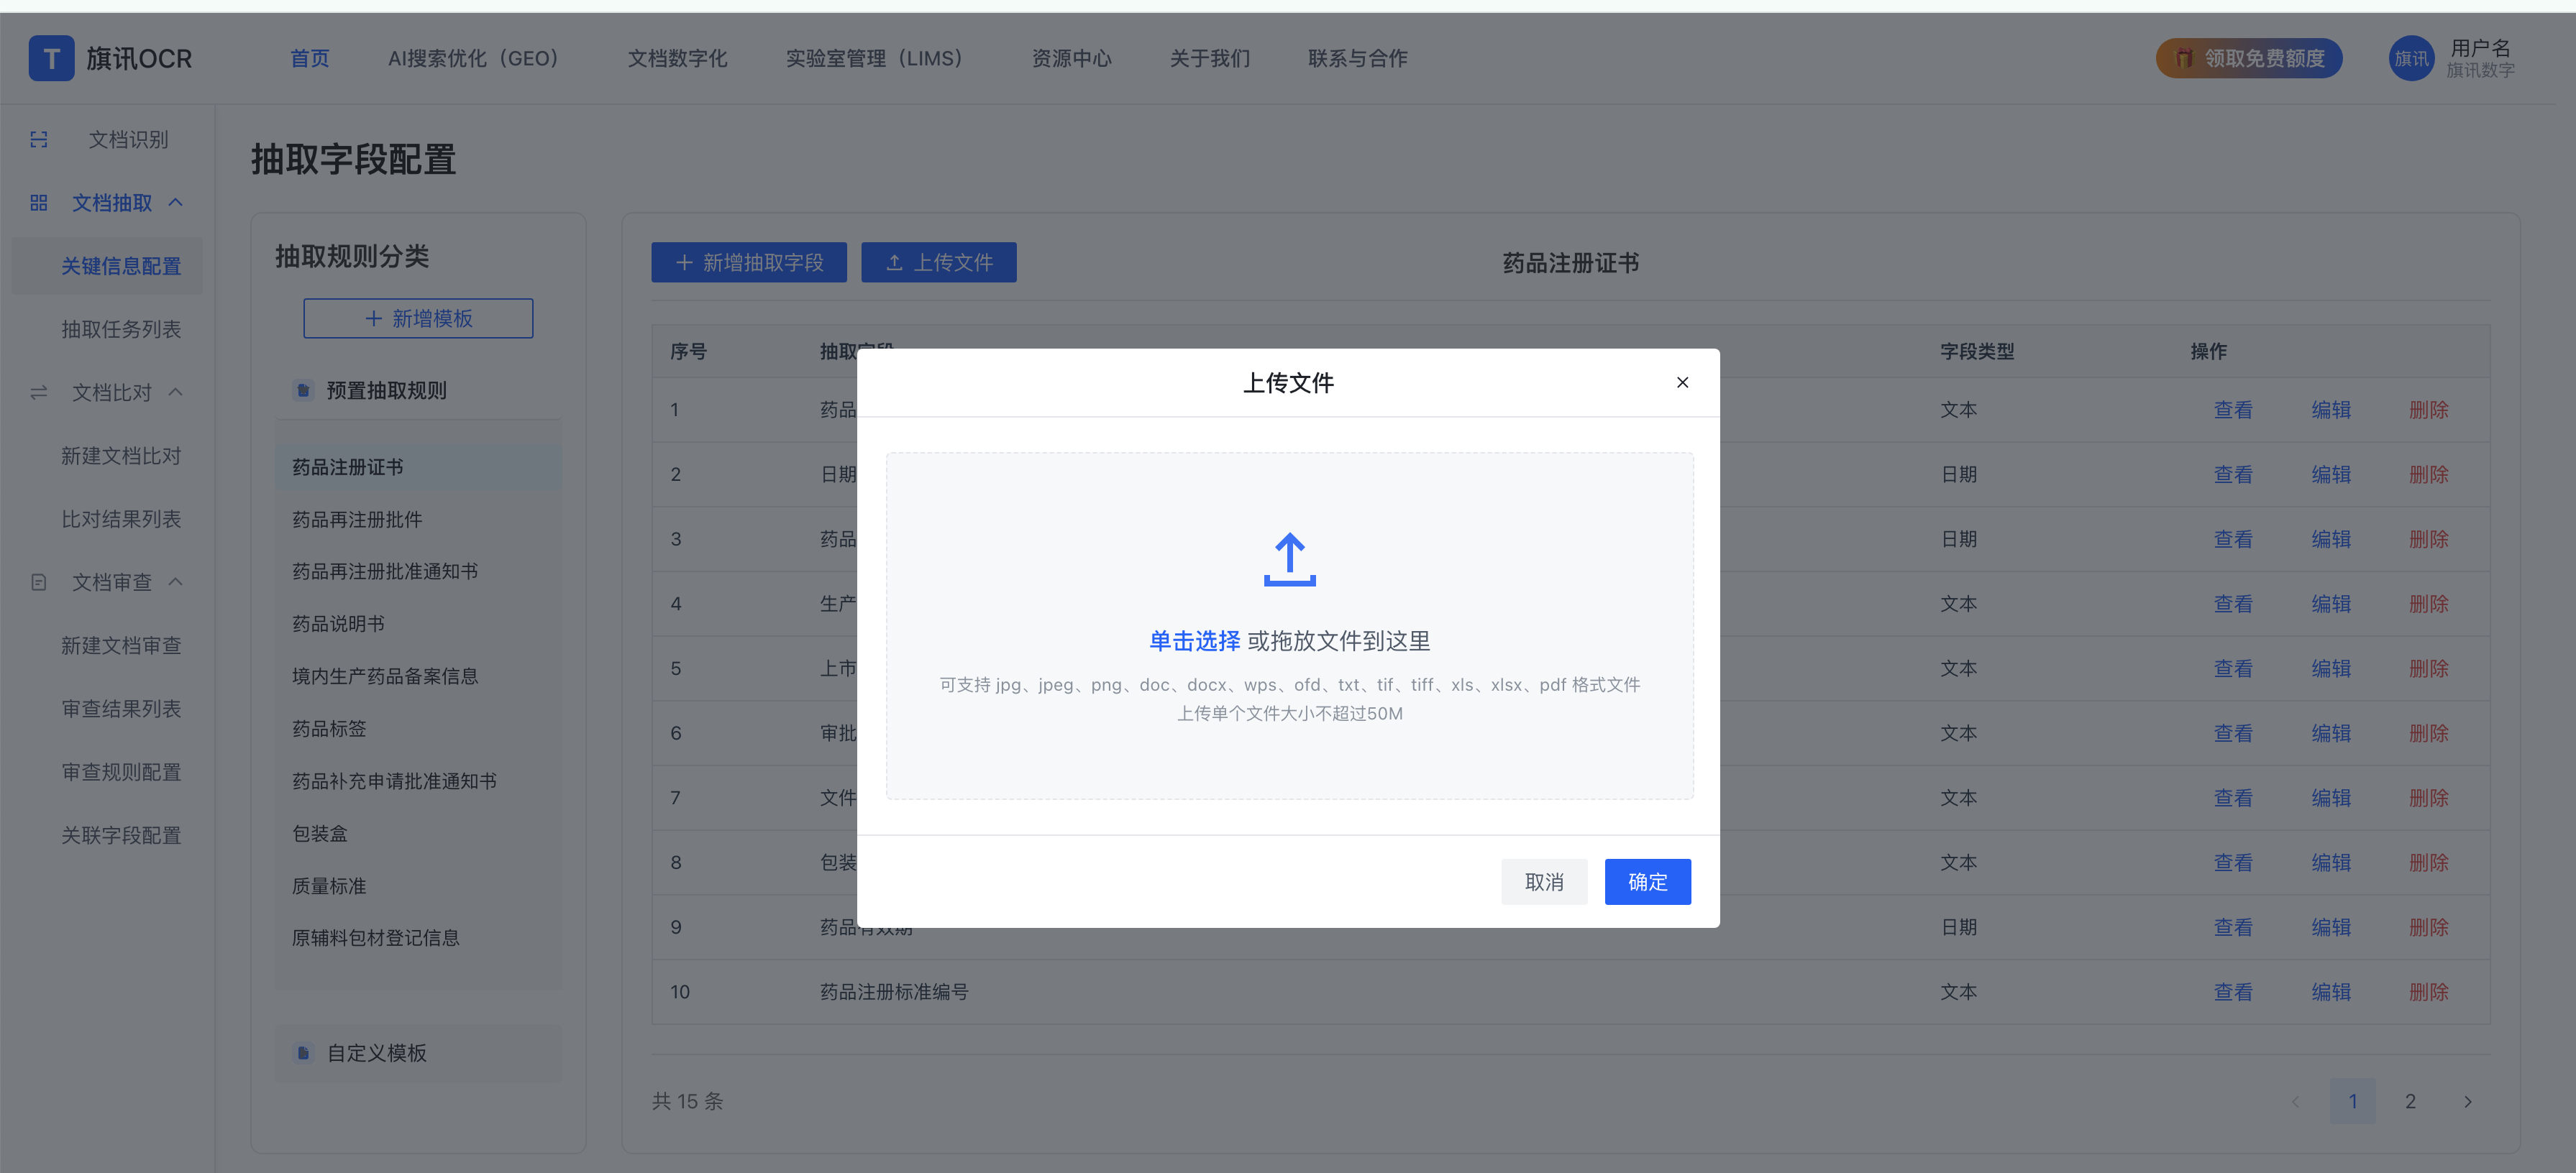This screenshot has height=1173, width=2576.
Task: Click the 文档比对 swap arrows icon
Action: pos(39,392)
